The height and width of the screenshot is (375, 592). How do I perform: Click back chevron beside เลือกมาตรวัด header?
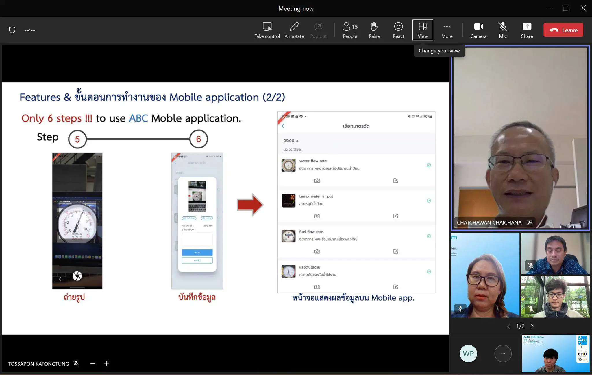pos(283,126)
